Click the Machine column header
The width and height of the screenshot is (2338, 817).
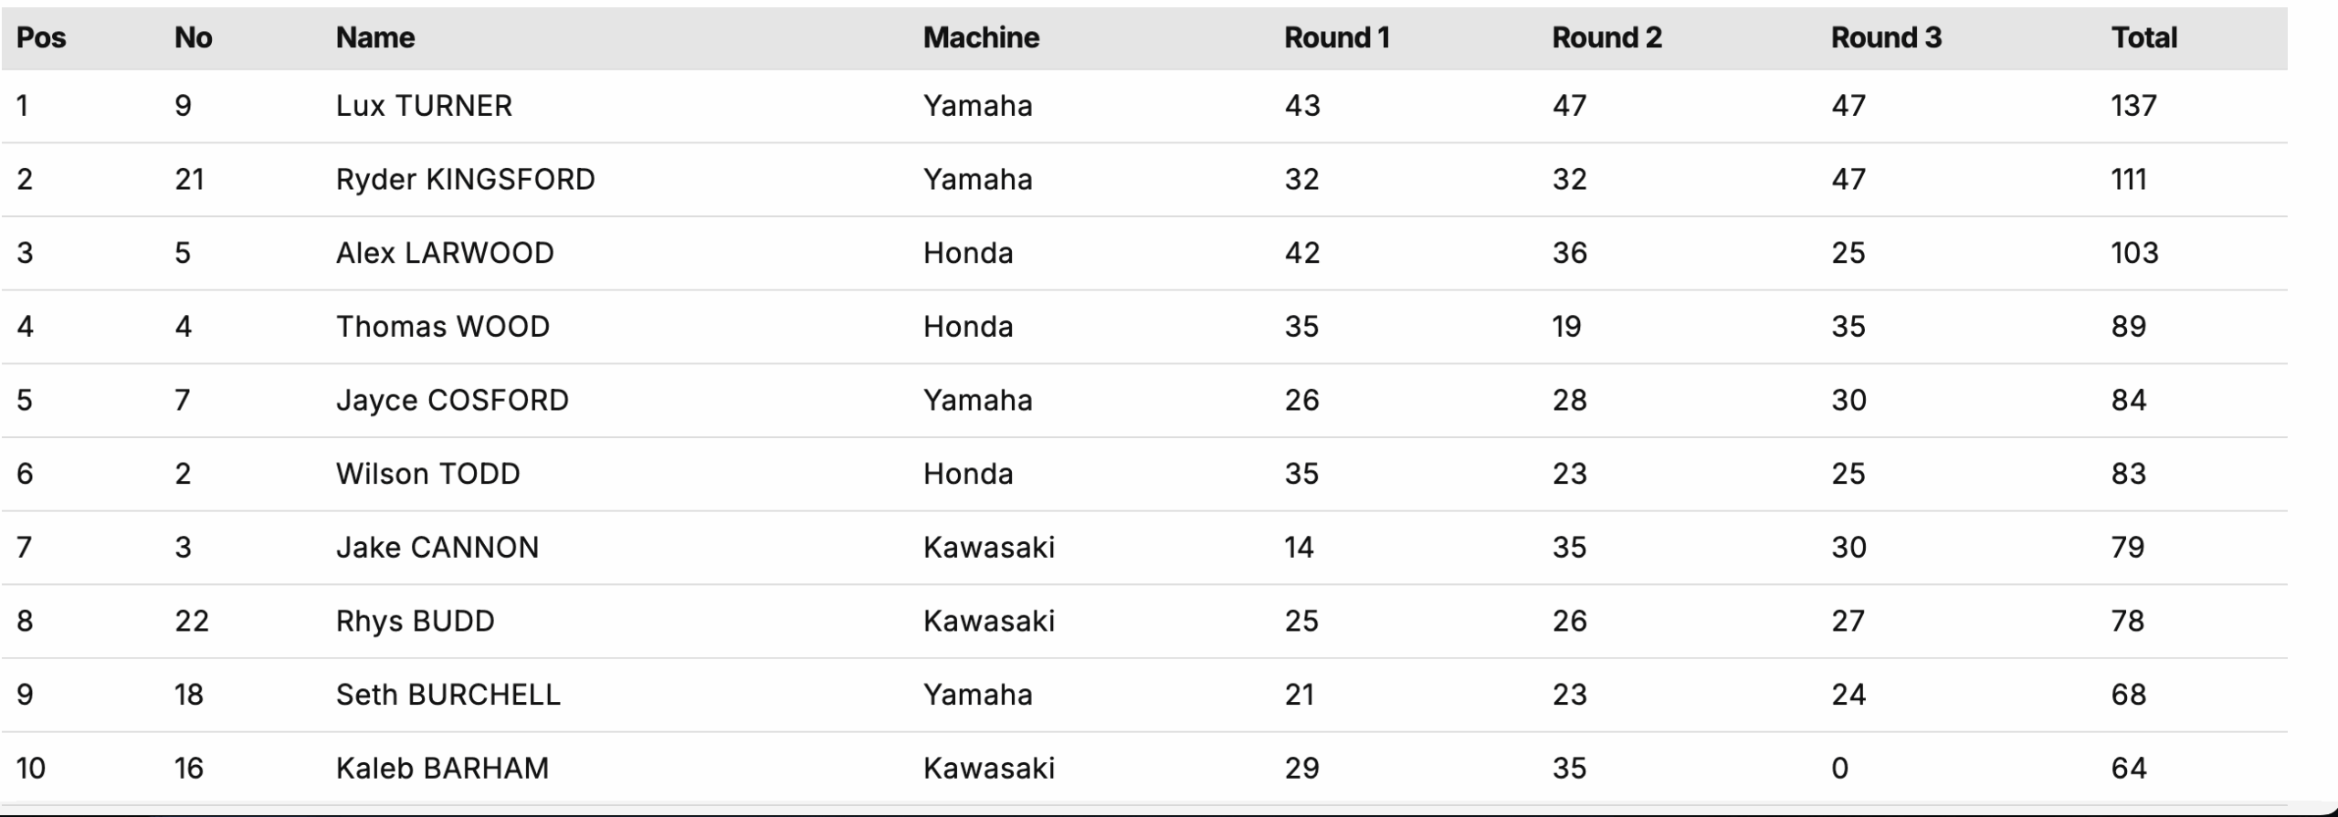tap(981, 37)
